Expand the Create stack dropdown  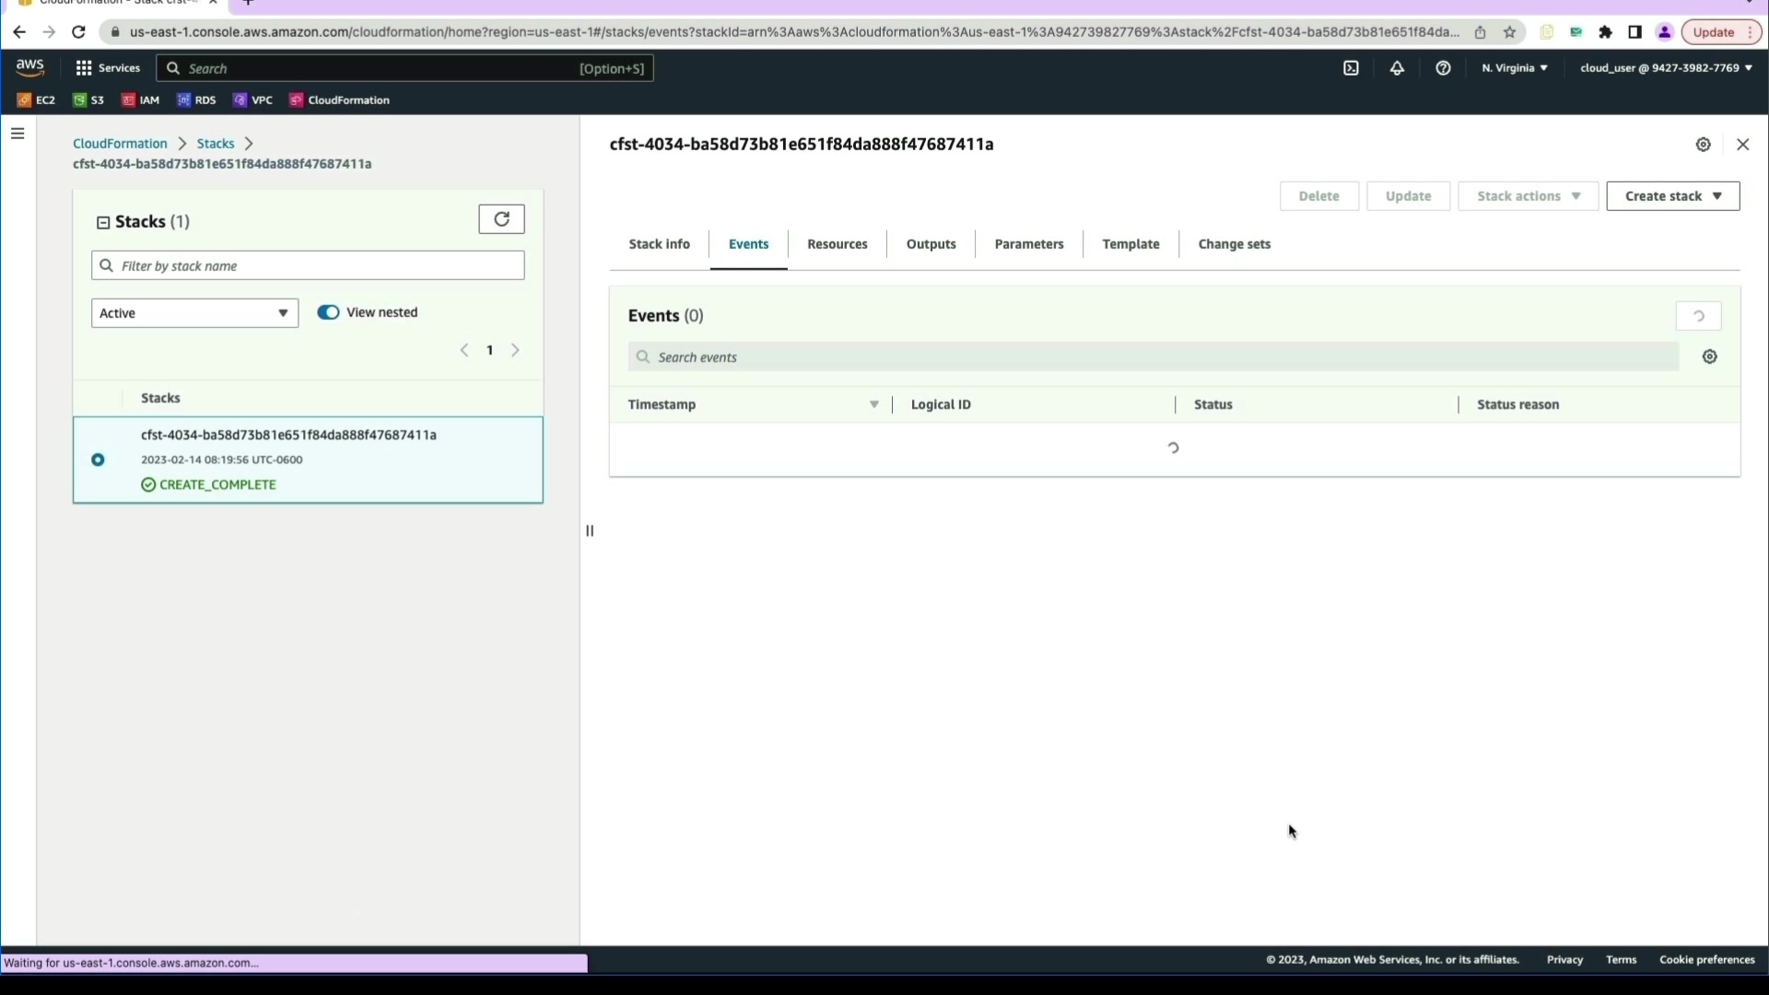(1672, 196)
